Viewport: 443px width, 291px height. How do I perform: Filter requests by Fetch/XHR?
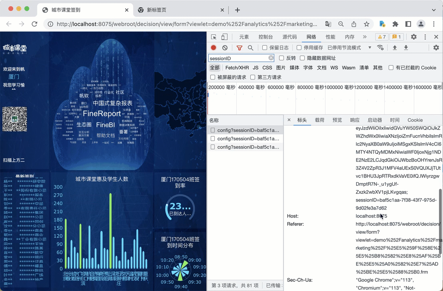click(x=237, y=68)
